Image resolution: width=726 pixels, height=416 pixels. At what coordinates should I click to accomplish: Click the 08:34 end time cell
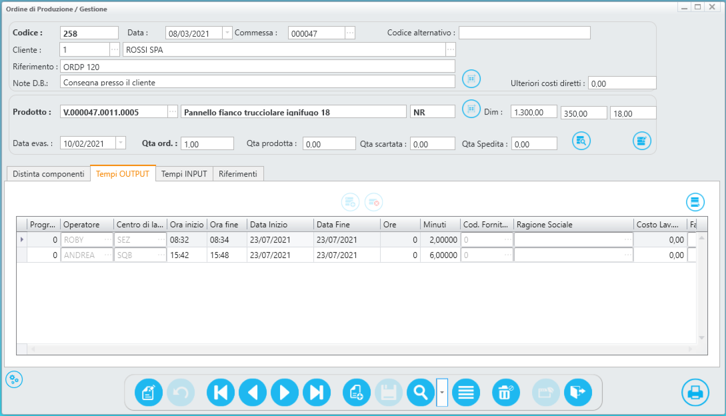coord(227,239)
